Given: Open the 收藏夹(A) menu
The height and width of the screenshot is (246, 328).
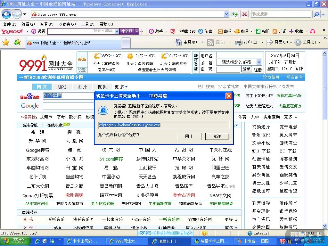Looking at the screenshot, I should click(67, 24).
